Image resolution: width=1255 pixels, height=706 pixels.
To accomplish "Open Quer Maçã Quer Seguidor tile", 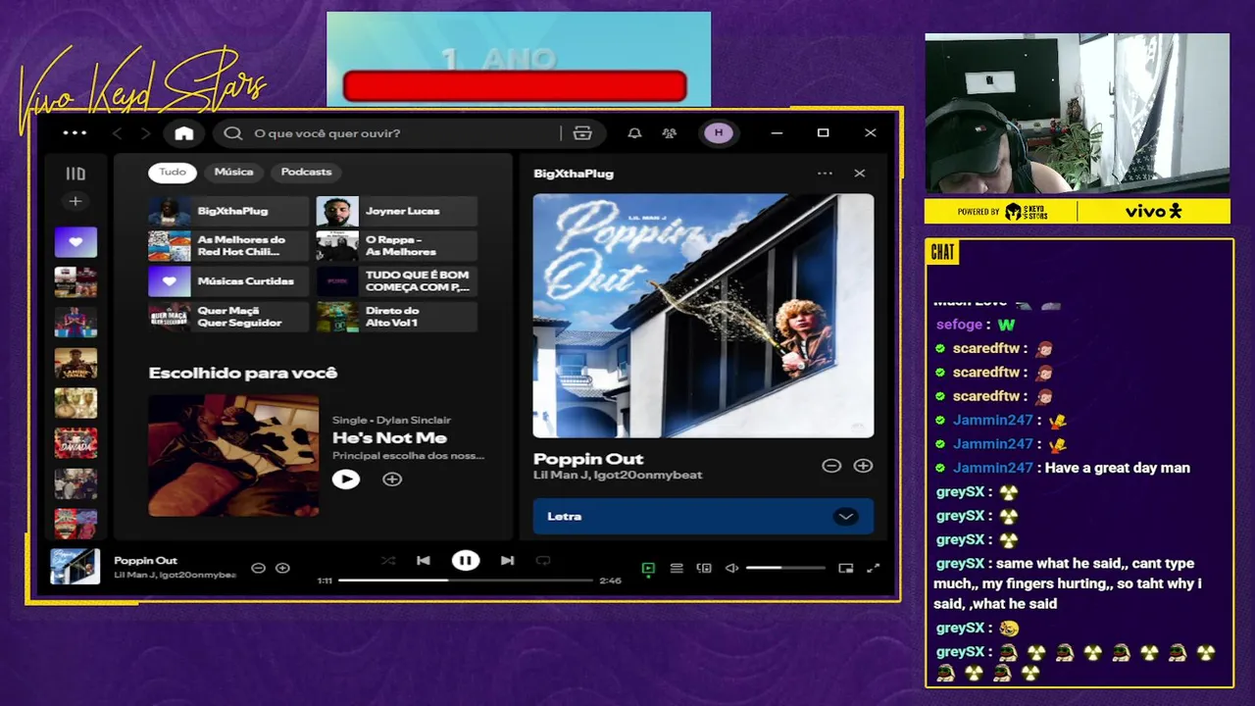I will pyautogui.click(x=228, y=317).
